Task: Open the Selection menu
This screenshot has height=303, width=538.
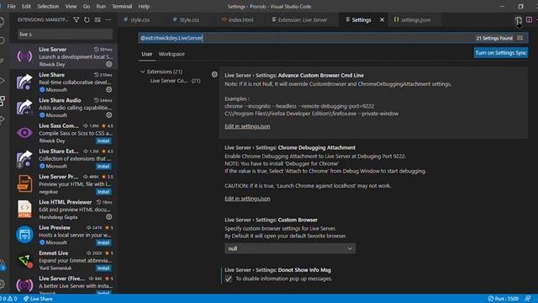Action: [x=48, y=6]
